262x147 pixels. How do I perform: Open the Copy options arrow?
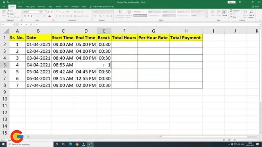point(16,14)
